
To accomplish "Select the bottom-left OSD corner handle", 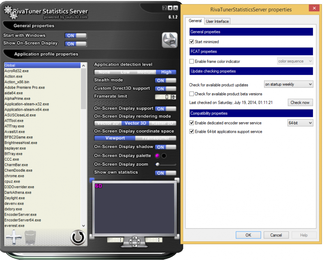I will pos(92,236).
